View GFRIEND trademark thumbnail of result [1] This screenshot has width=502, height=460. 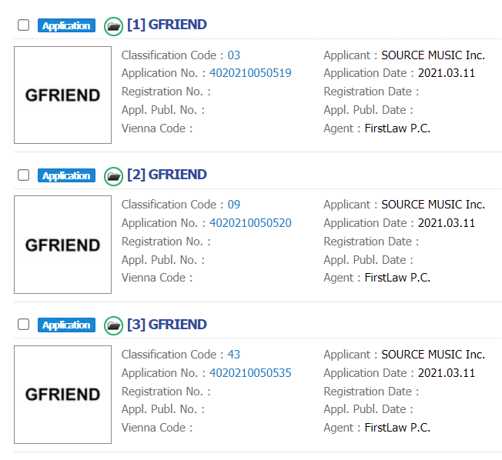(x=63, y=95)
